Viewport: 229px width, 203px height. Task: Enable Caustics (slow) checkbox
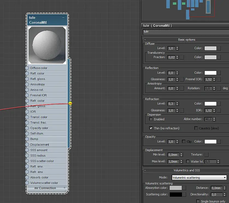coord(196,128)
